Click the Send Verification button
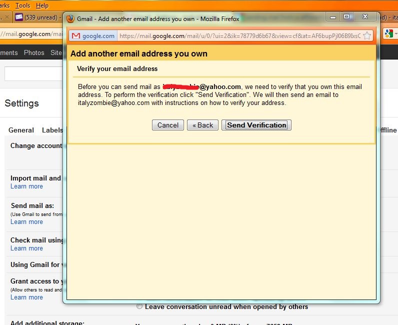Image resolution: width=398 pixels, height=325 pixels. (x=256, y=125)
